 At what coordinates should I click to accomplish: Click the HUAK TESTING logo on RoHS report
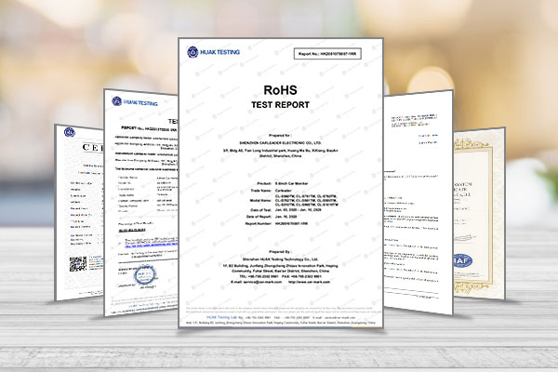coord(213,52)
